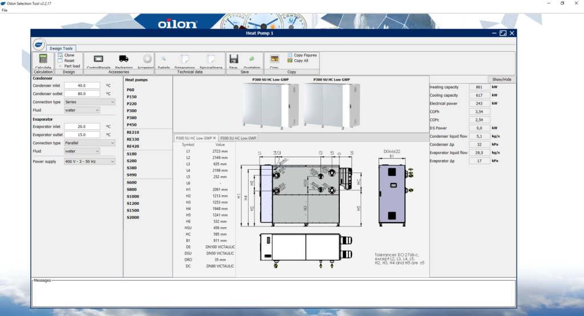Select heat pump P60
Image resolution: width=584 pixels, height=316 pixels.
(131, 89)
